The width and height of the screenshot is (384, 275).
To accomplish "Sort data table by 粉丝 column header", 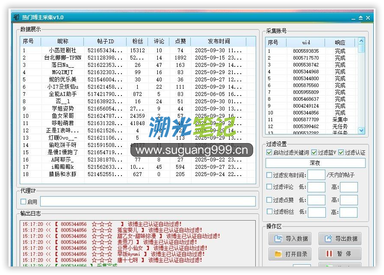I will pos(137,42).
